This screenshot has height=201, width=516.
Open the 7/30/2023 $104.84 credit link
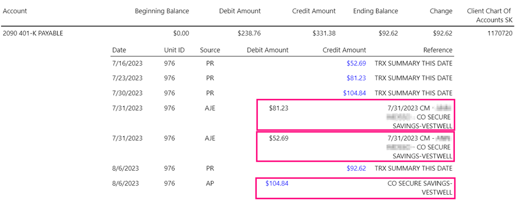coord(354,93)
